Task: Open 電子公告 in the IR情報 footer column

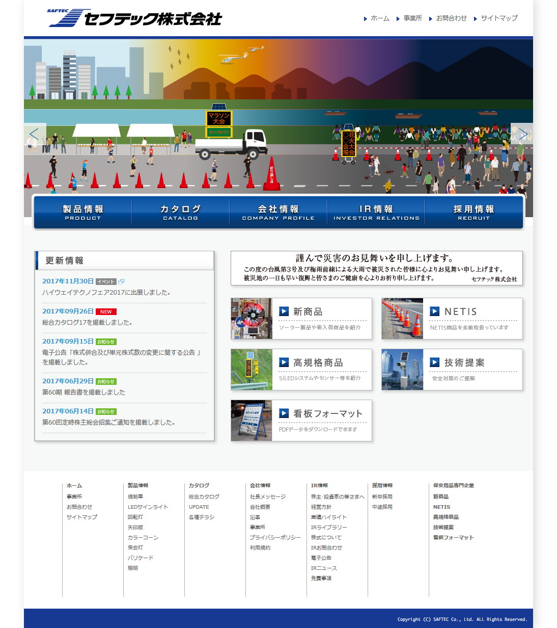Action: [322, 558]
